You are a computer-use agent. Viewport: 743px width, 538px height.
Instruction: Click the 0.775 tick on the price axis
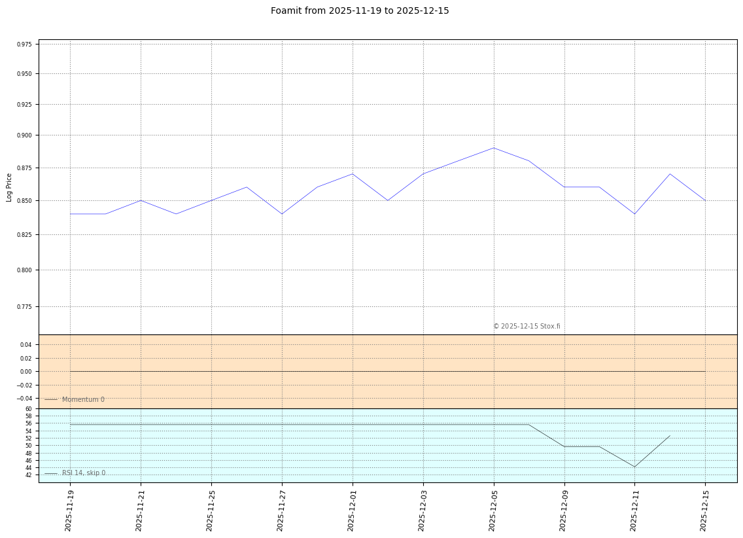tap(24, 307)
